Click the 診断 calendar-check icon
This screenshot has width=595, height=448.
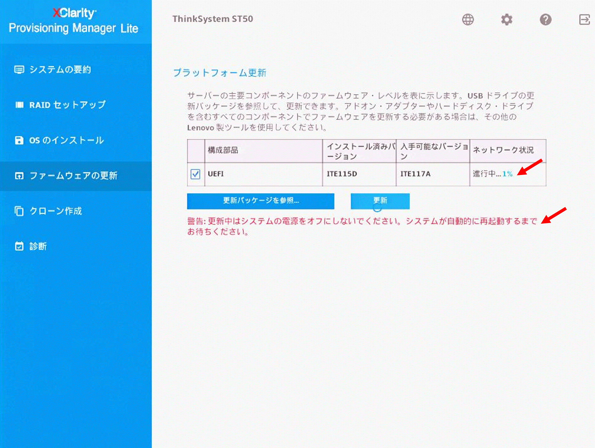coord(19,246)
